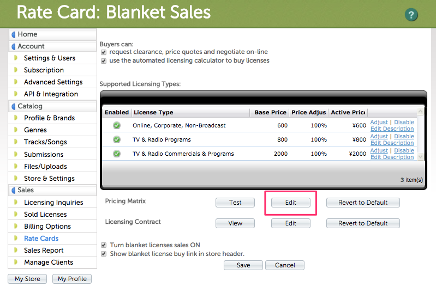The height and width of the screenshot is (287, 436).
Task: Collapse the Account sidebar section
Action: pos(14,46)
